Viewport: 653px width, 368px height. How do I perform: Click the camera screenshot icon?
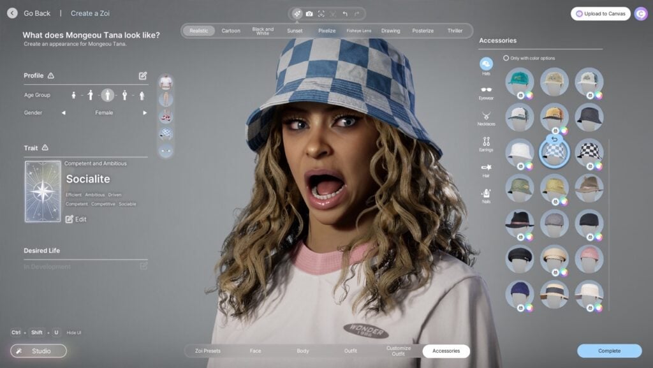tap(309, 13)
